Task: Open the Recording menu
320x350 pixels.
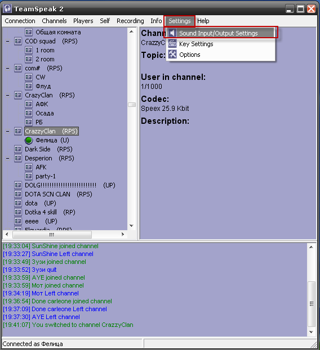Action: pos(130,21)
